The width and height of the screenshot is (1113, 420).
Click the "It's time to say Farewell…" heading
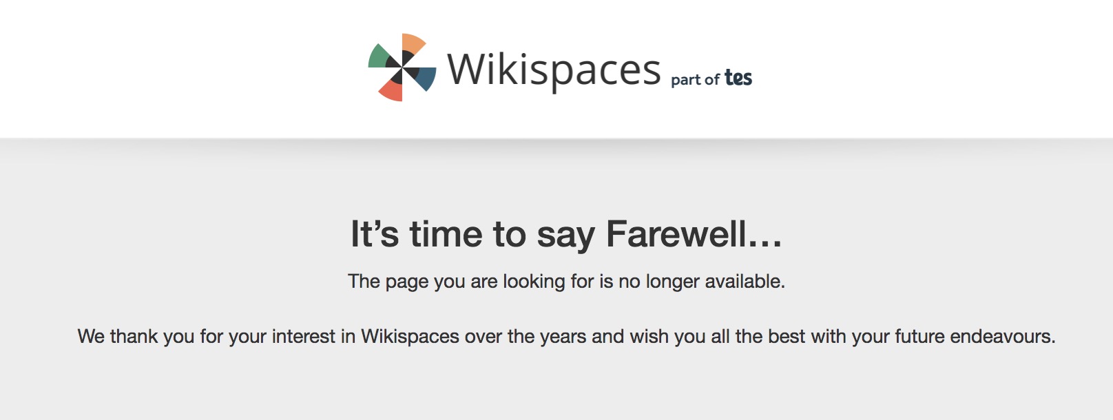566,234
